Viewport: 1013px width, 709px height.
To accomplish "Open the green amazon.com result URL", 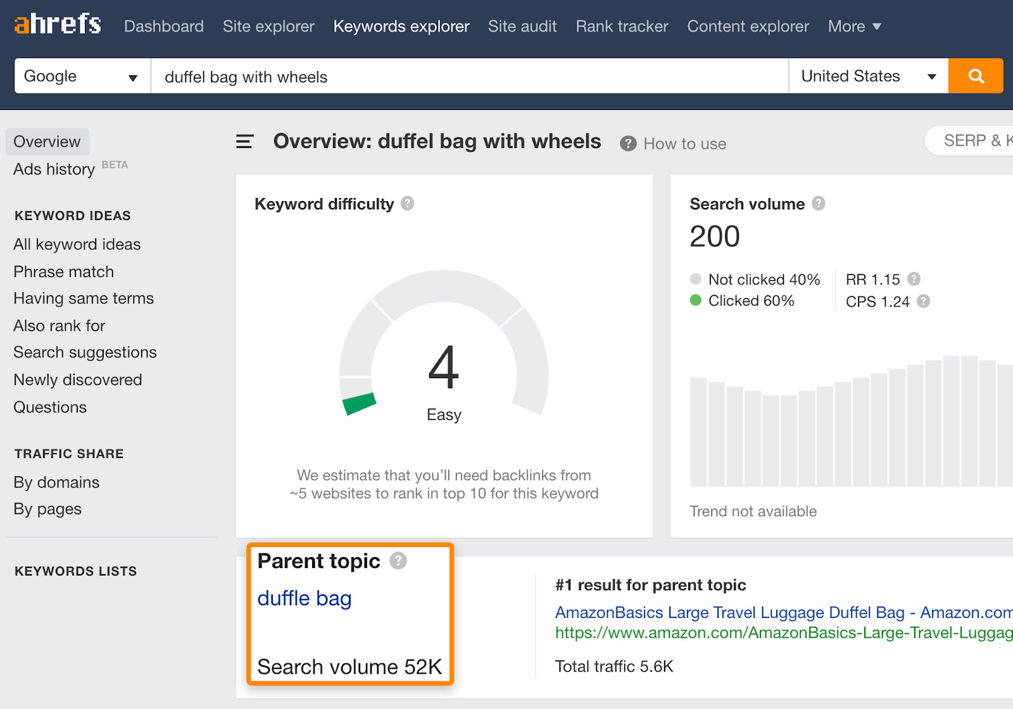I will pyautogui.click(x=784, y=632).
